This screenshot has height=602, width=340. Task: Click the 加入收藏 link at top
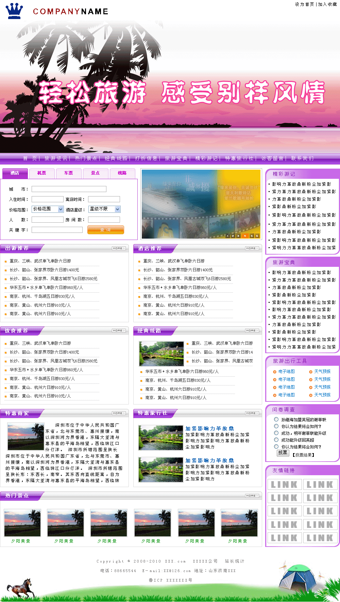[327, 4]
